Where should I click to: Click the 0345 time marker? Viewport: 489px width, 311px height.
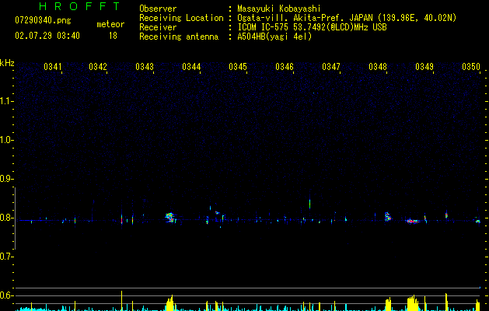[x=238, y=67]
